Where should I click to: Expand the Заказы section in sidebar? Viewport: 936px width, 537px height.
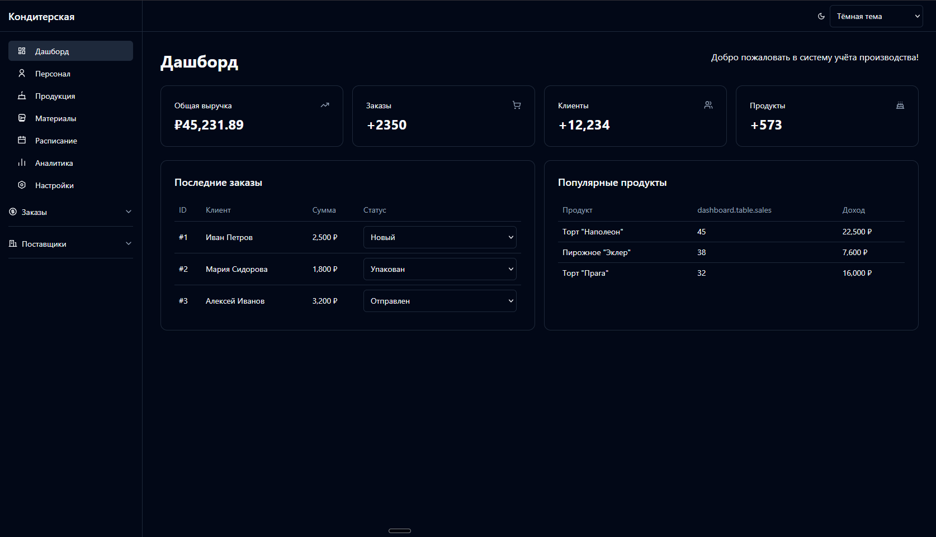(x=70, y=212)
